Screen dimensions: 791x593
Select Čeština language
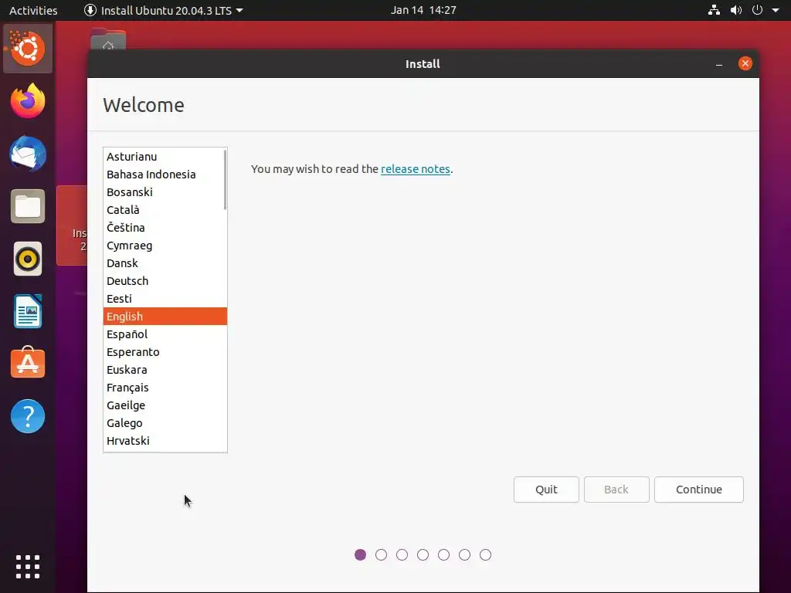coord(165,228)
